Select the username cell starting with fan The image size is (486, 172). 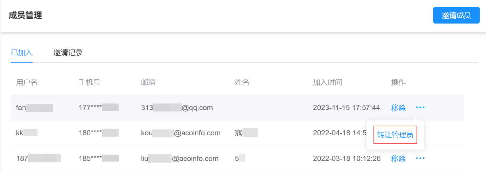tap(34, 108)
